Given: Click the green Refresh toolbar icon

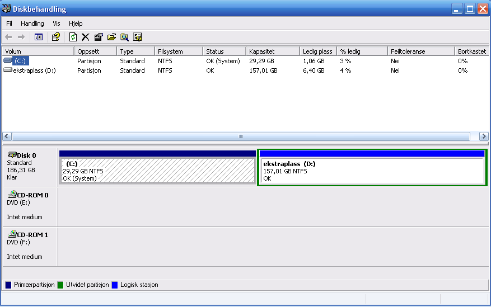Looking at the screenshot, I should (73, 37).
